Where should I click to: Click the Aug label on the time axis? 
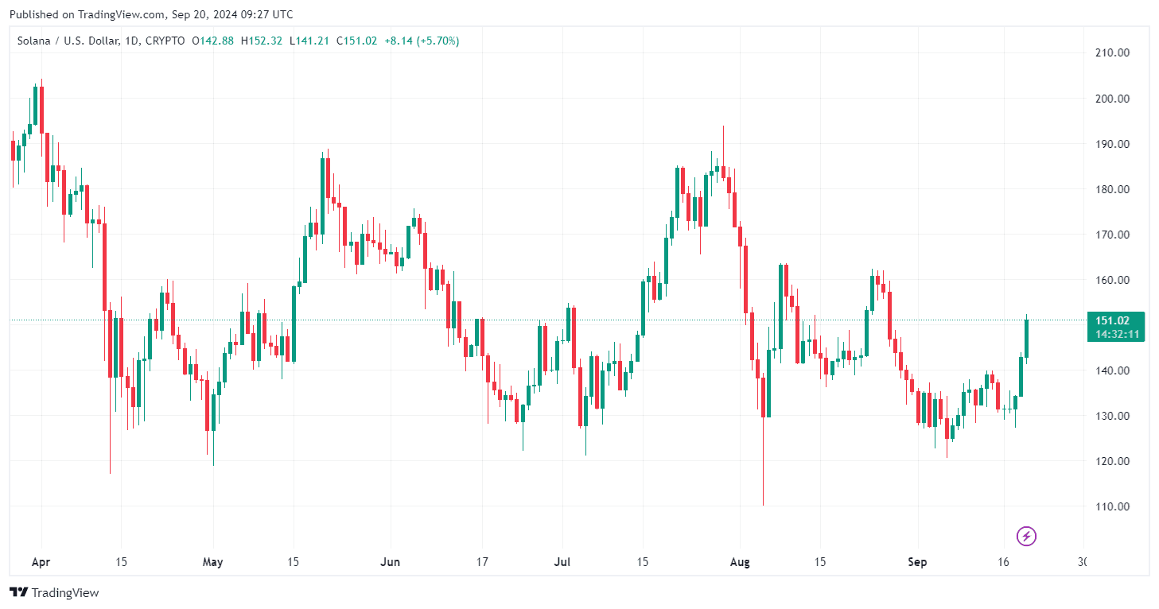coord(740,562)
